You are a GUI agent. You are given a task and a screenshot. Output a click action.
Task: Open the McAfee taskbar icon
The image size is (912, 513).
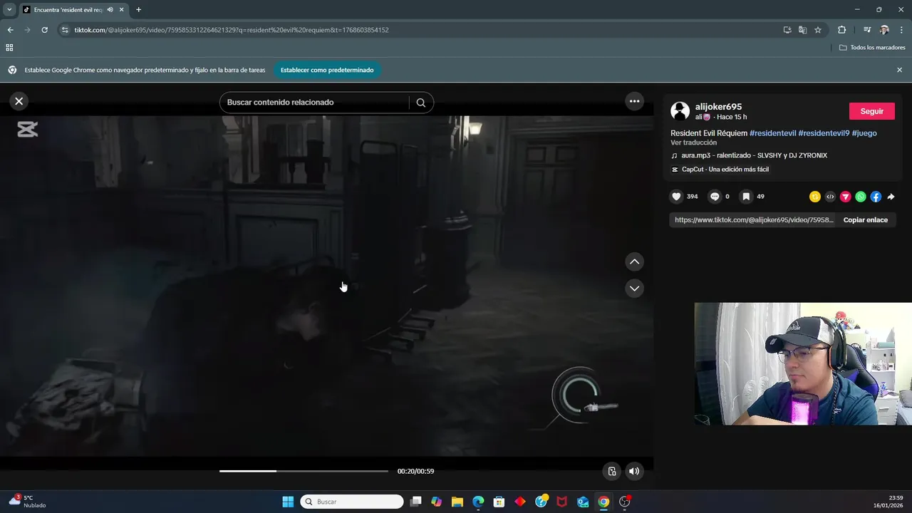(561, 502)
